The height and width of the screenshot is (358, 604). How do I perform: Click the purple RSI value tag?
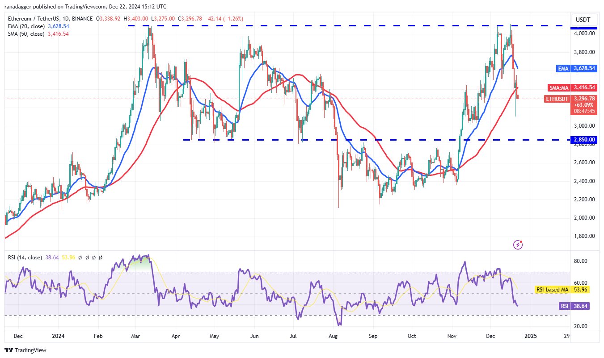[578, 306]
